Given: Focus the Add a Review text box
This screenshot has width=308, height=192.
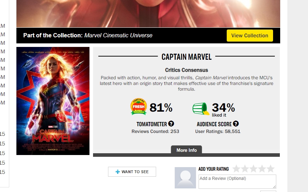Looking at the screenshot, I should [237, 181].
